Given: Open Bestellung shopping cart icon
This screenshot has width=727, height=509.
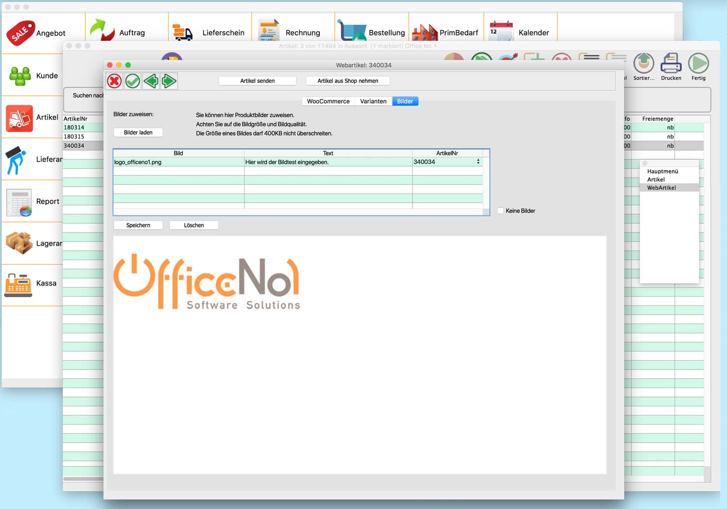Looking at the screenshot, I should coord(351,30).
